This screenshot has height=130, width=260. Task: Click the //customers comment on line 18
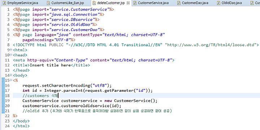coord(40,96)
